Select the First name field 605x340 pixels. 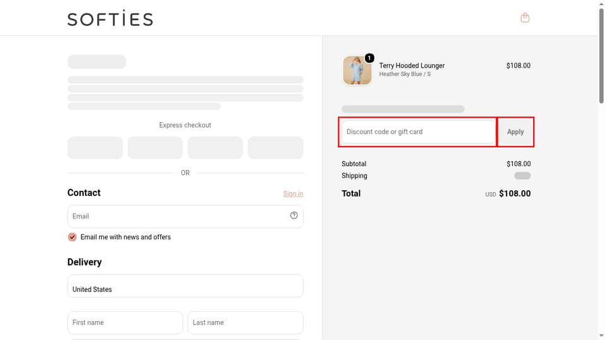tap(125, 322)
